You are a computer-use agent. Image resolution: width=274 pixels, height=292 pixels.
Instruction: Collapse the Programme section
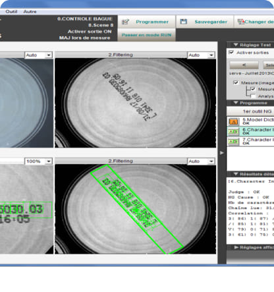click(236, 103)
